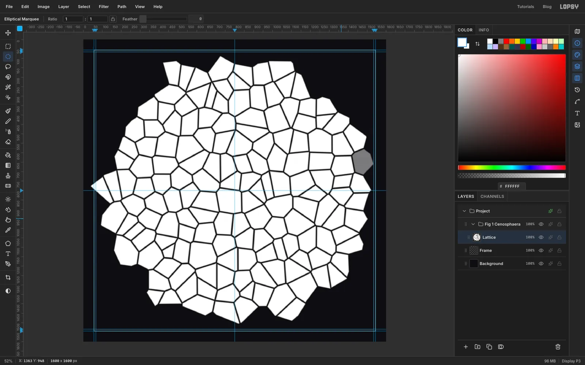Open the Tutorials link
585x365 pixels.
click(x=525, y=7)
